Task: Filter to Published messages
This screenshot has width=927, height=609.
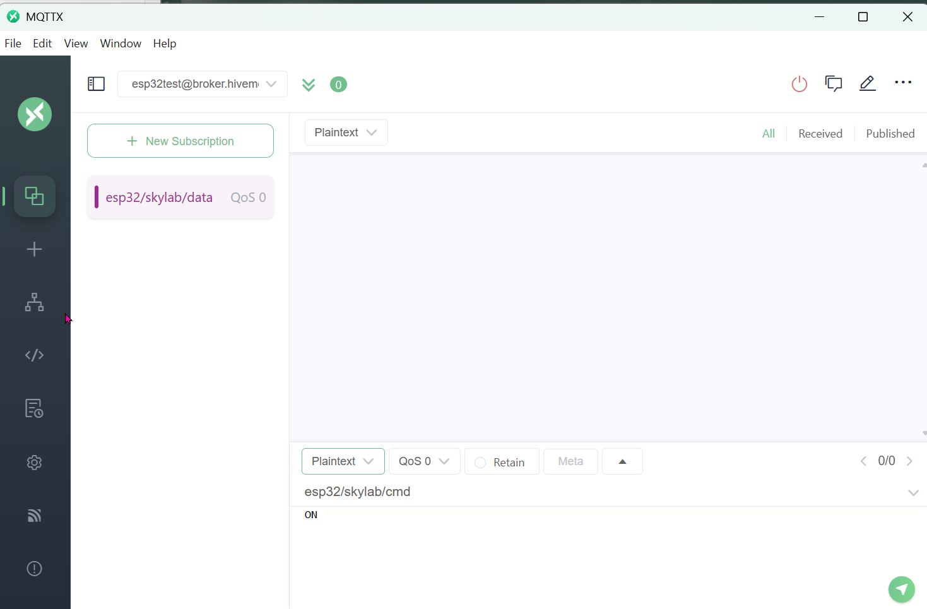Action: tap(890, 134)
